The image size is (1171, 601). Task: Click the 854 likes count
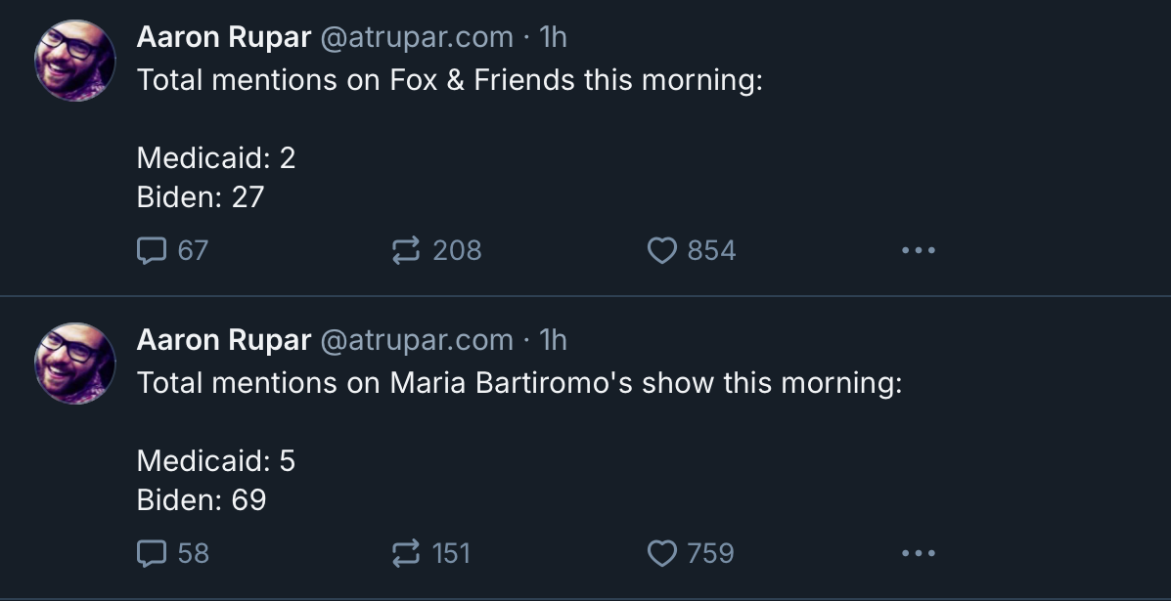[x=711, y=251]
